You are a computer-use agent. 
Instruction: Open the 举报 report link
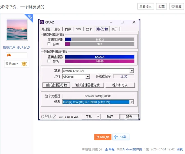coord(112,150)
